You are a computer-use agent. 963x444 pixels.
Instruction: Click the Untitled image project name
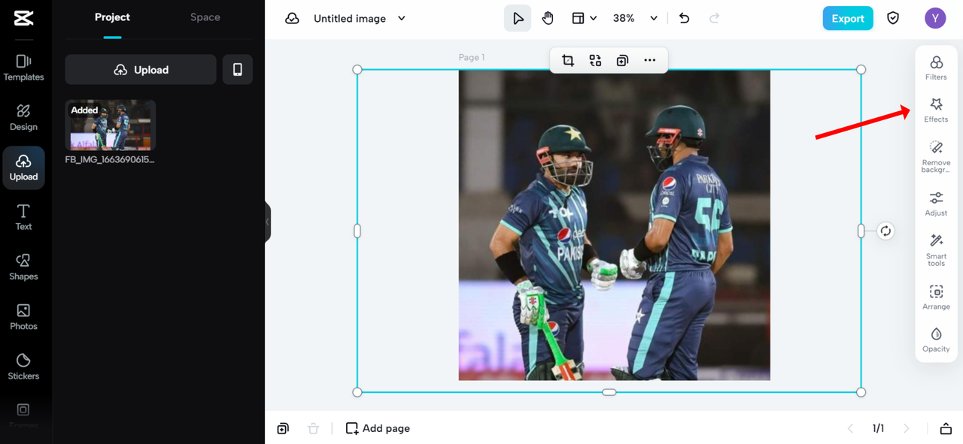coord(350,18)
